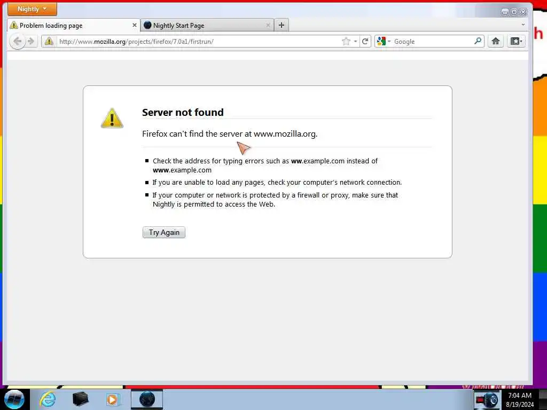Image resolution: width=547 pixels, height=410 pixels.
Task: Open the Windows Start orb
Action: [14, 399]
